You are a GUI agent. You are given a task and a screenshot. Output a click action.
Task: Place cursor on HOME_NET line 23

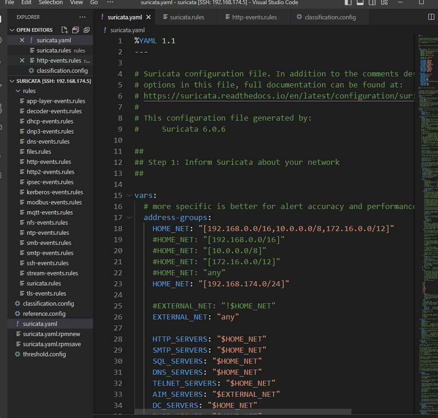click(x=221, y=284)
